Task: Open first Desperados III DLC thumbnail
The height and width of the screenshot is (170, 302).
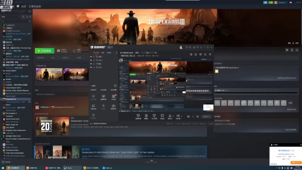Action: point(49,74)
